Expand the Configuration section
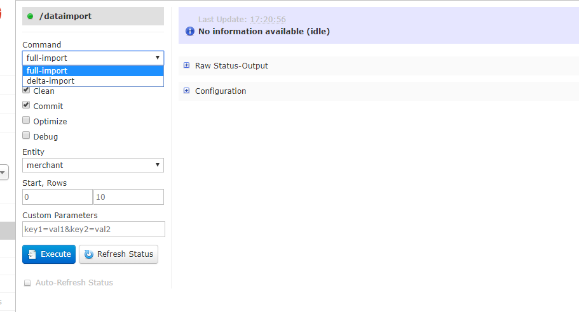This screenshot has height=312, width=579. coord(221,91)
